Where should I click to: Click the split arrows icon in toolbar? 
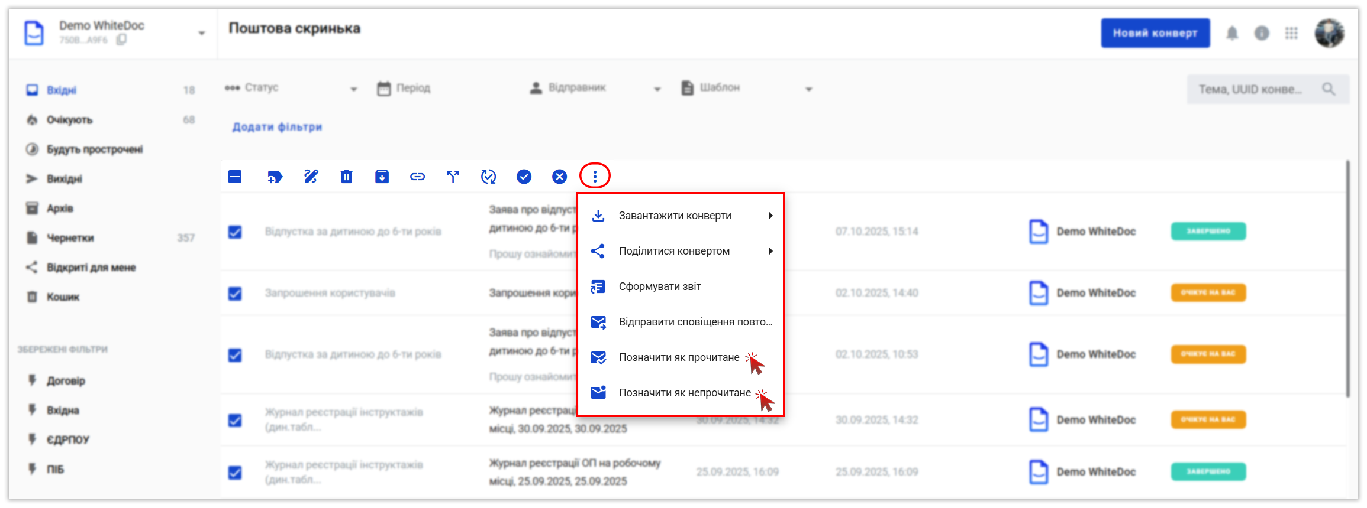click(453, 177)
